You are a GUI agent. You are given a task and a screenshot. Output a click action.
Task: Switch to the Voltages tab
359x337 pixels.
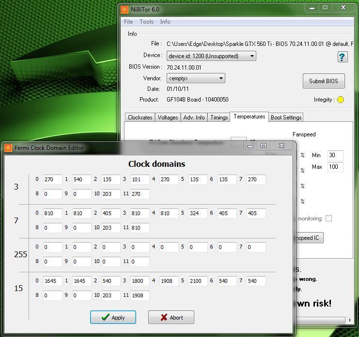[168, 117]
